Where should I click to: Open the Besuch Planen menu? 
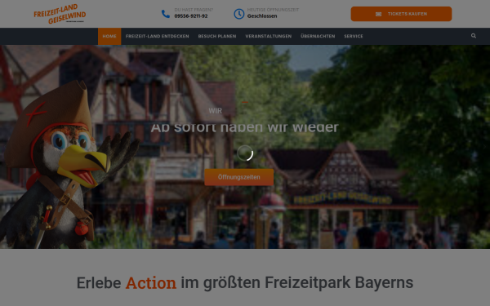217,36
